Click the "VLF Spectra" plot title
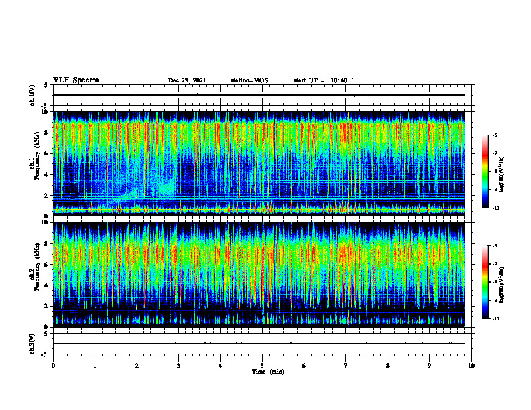531x410 pixels. [76, 80]
